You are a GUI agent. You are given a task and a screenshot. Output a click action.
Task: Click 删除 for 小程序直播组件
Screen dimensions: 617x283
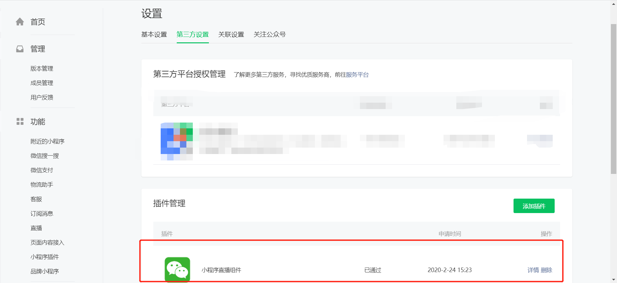click(x=546, y=270)
